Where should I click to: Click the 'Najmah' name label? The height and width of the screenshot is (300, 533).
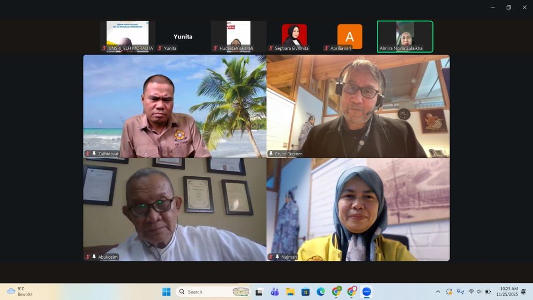[x=289, y=257]
